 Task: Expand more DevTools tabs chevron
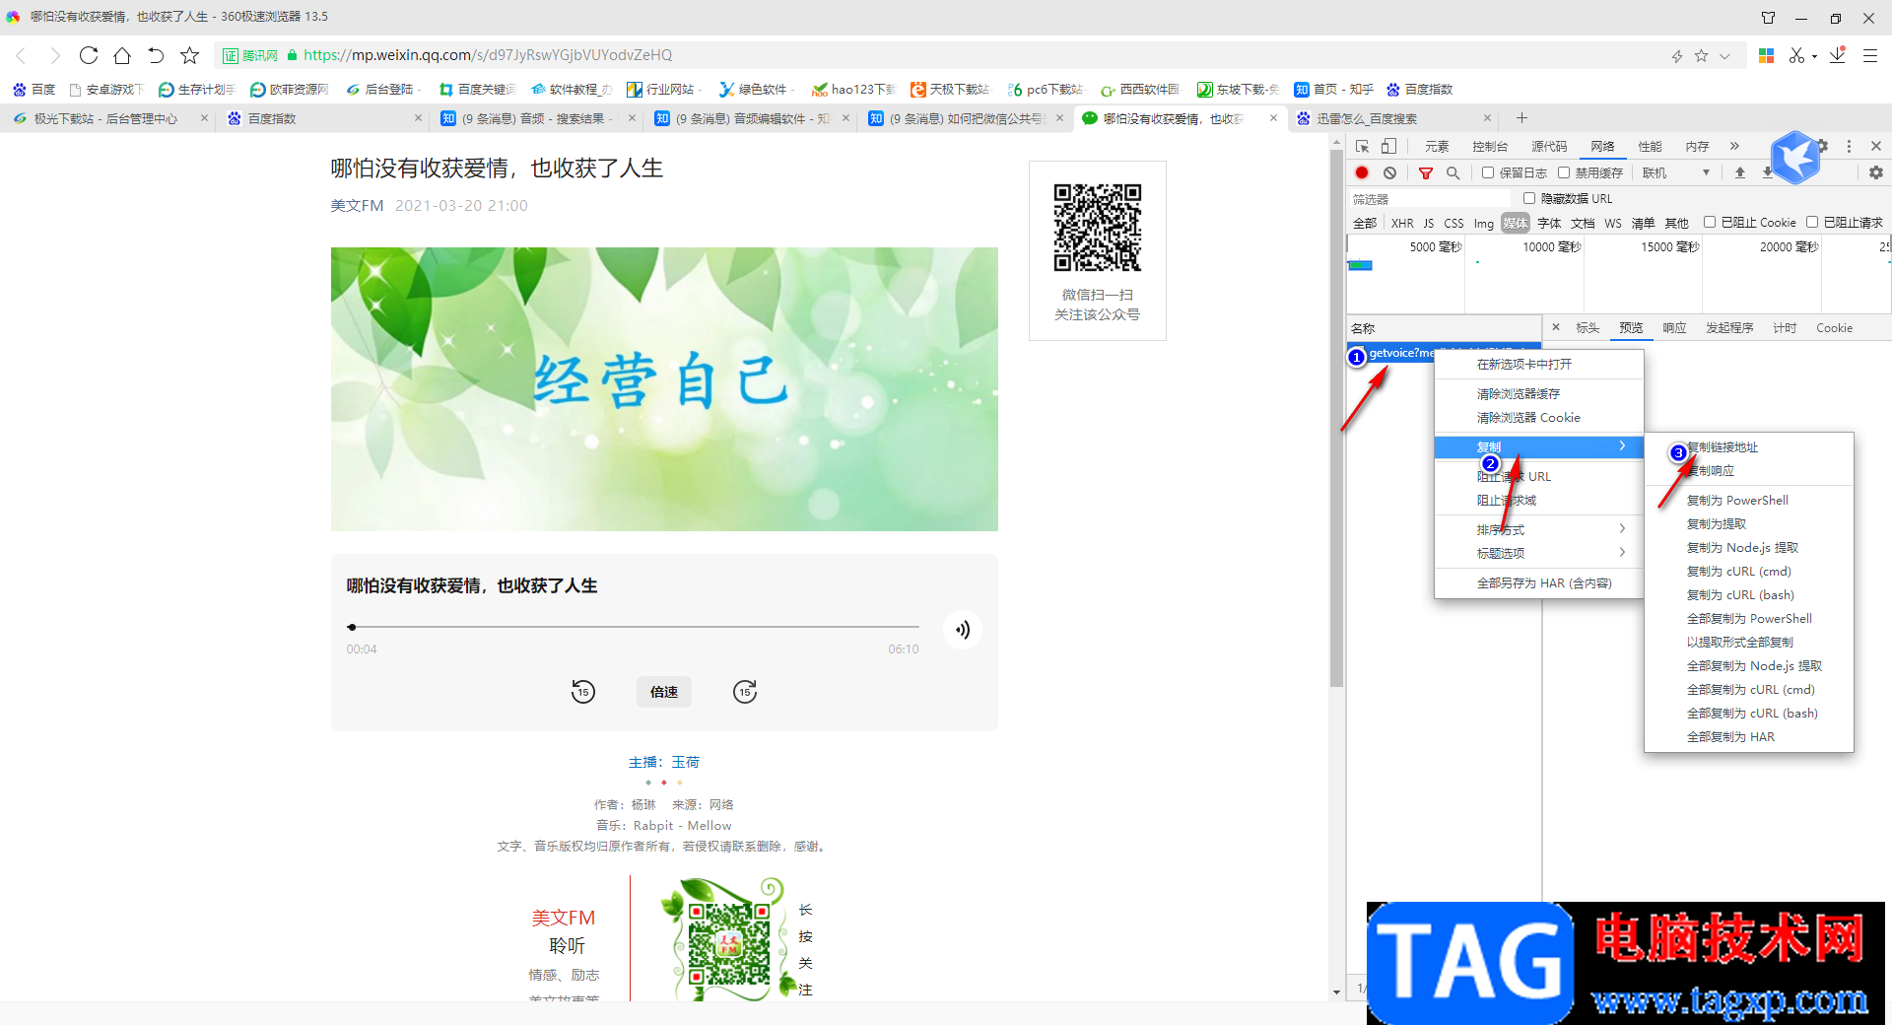pos(1734,146)
